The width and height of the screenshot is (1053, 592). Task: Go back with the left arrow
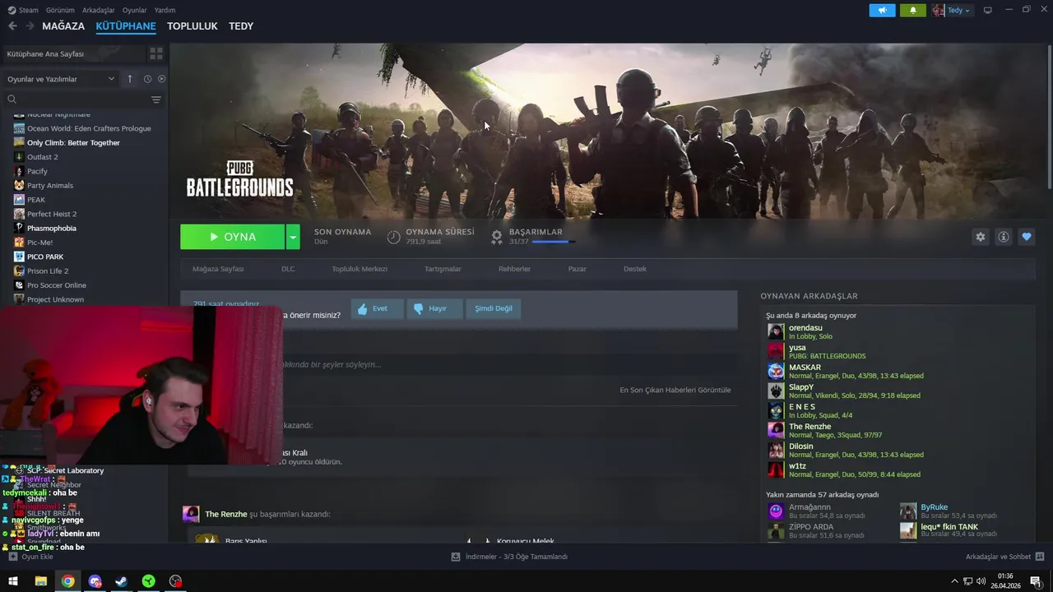12,26
